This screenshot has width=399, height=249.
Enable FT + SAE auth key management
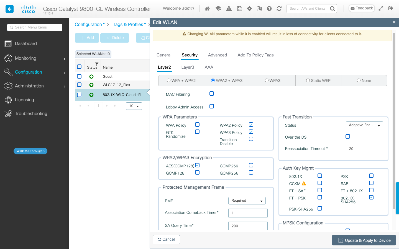319,190
